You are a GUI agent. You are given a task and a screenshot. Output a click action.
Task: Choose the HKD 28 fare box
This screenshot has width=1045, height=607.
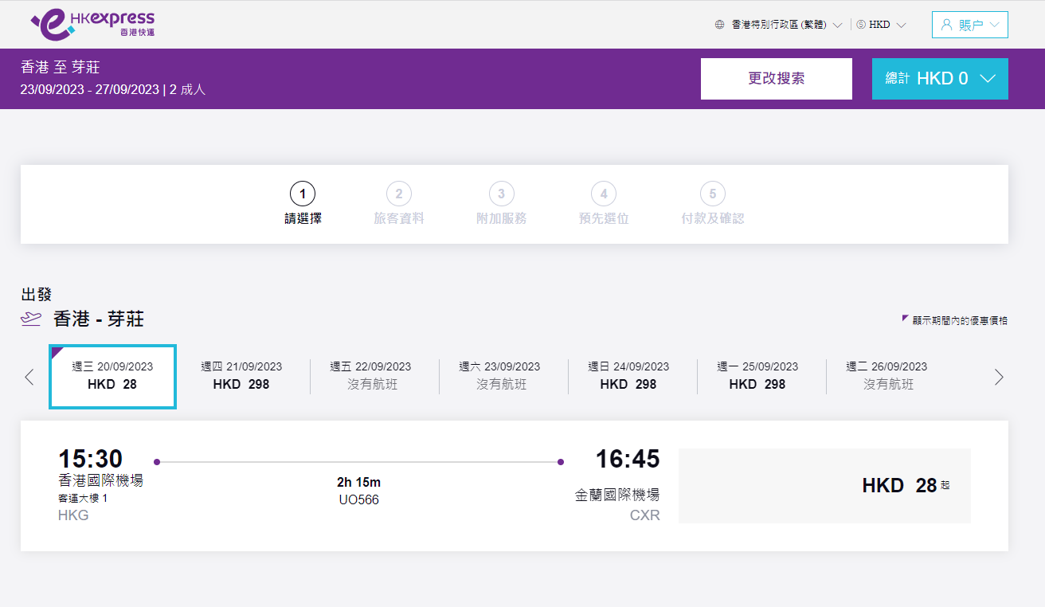point(824,486)
